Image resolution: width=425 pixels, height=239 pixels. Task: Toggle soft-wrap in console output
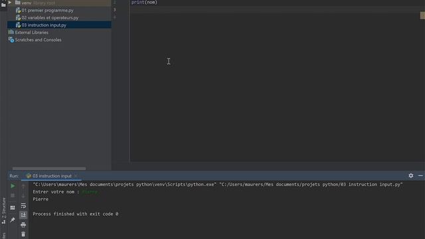click(23, 206)
